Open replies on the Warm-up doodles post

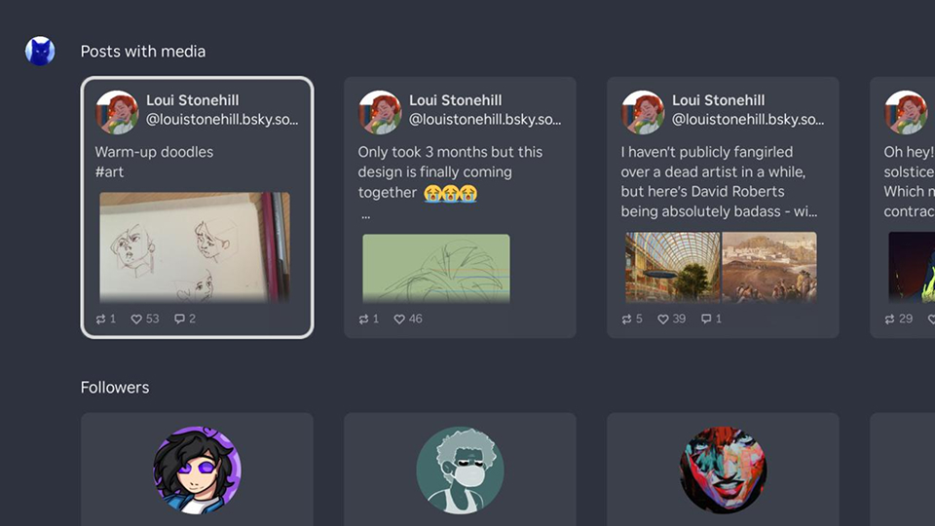point(185,319)
